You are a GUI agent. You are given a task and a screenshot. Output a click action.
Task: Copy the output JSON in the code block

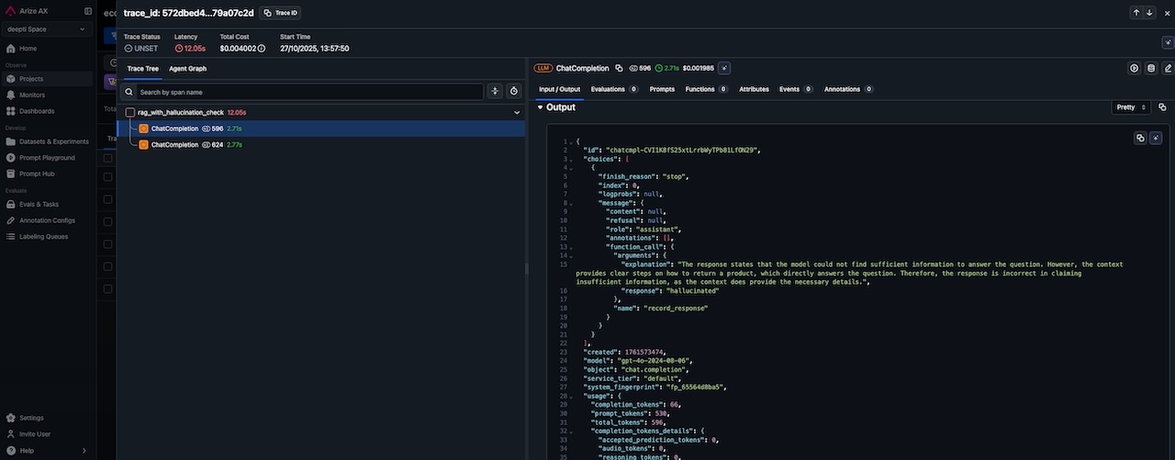(x=1140, y=138)
